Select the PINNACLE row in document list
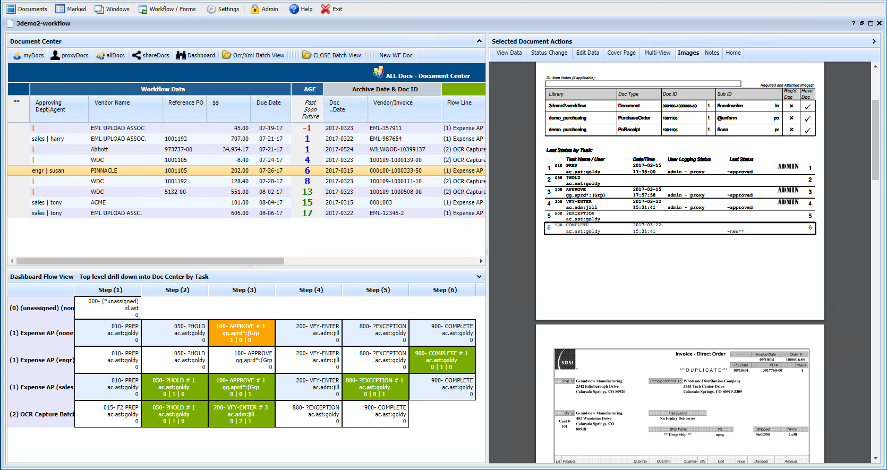 point(246,170)
